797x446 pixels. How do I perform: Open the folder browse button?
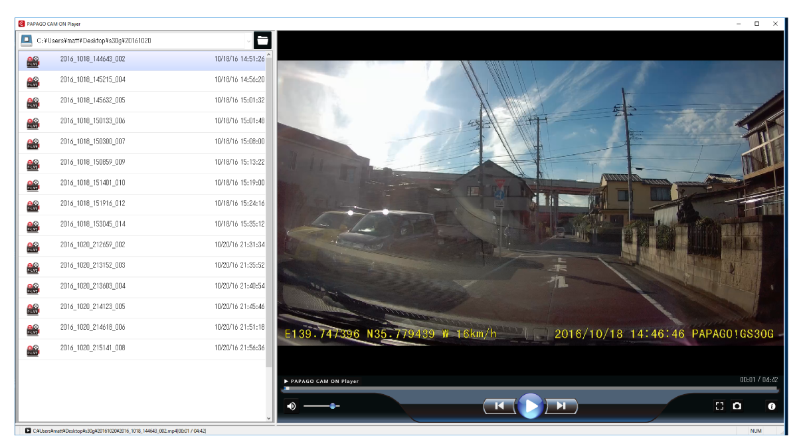[x=262, y=40]
